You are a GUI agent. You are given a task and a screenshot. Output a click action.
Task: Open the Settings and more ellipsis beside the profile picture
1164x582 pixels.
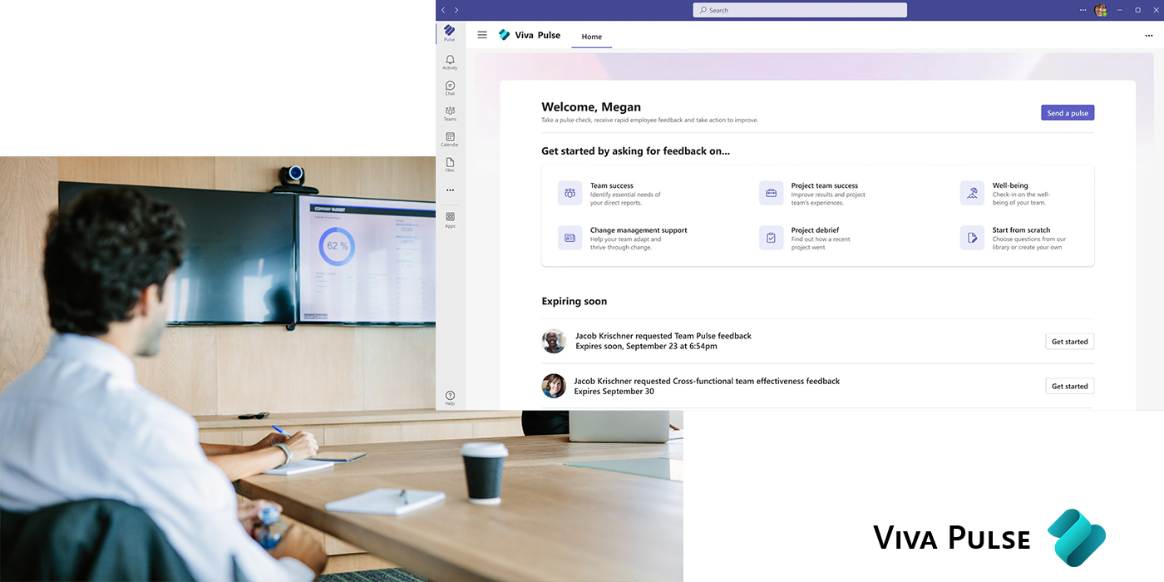pos(1083,10)
